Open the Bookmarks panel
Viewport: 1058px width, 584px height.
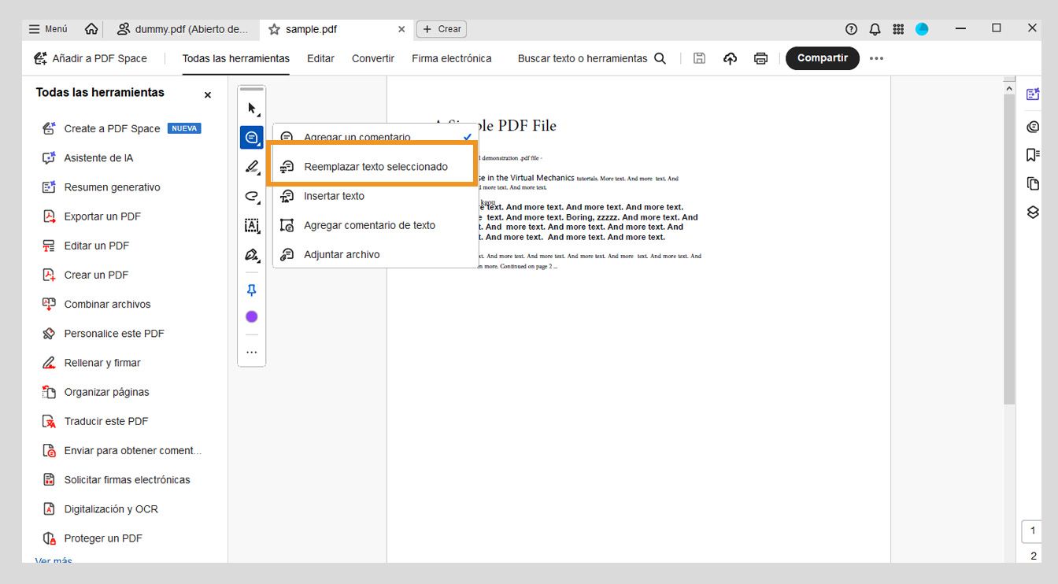click(1032, 154)
